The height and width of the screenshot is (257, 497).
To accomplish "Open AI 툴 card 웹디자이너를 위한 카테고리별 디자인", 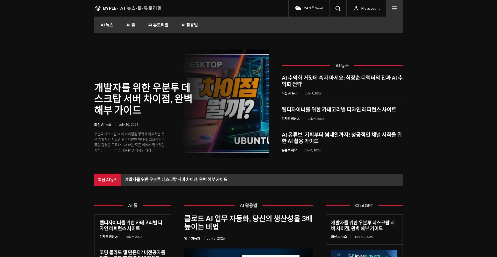I will (131, 225).
